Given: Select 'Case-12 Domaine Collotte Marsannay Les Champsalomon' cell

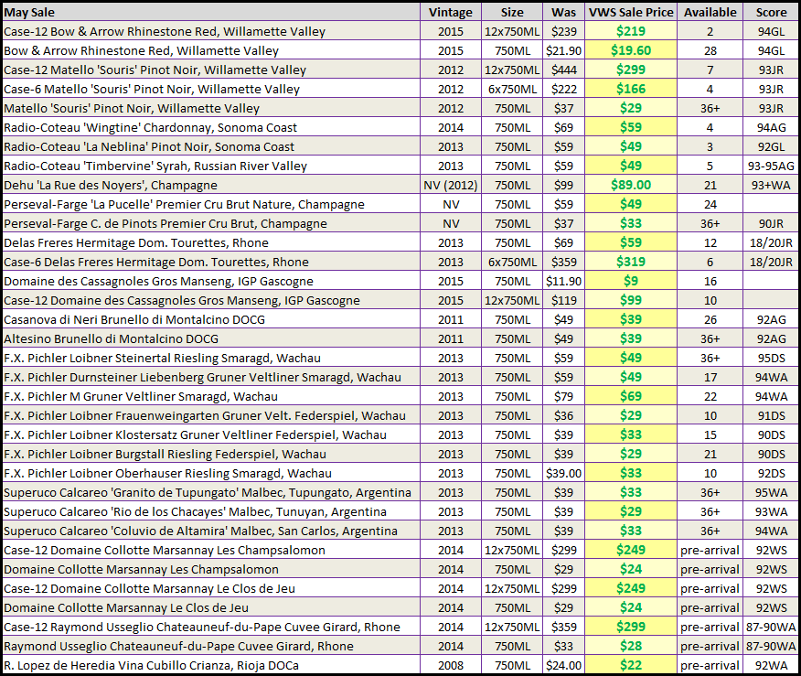Looking at the screenshot, I should point(211,551).
